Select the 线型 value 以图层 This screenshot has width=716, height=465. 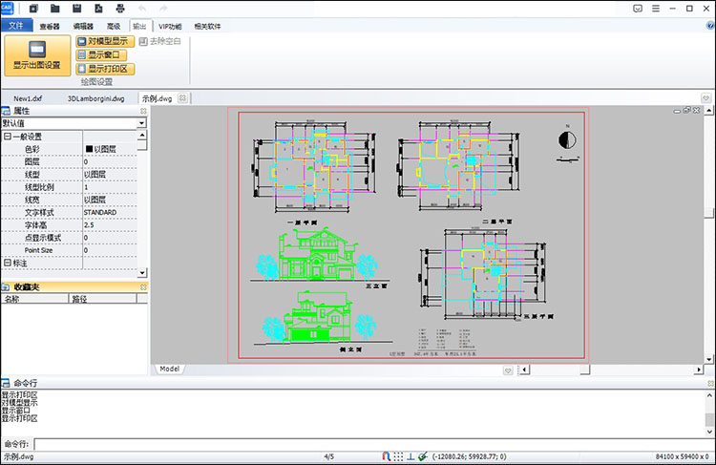click(110, 175)
